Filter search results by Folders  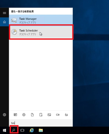click(41, 115)
